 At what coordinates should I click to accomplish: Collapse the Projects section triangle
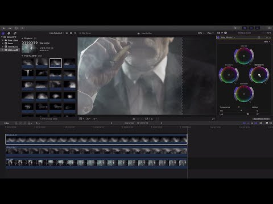point(22,39)
